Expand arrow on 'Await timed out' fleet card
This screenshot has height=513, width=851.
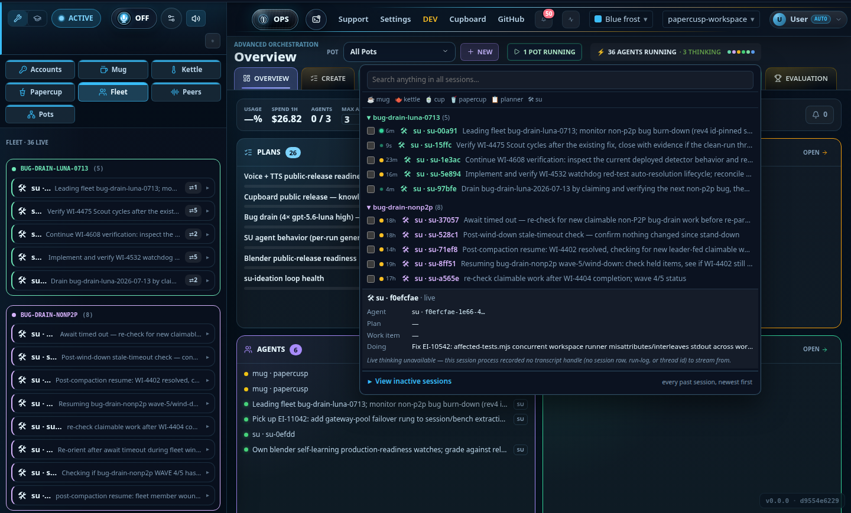[207, 334]
